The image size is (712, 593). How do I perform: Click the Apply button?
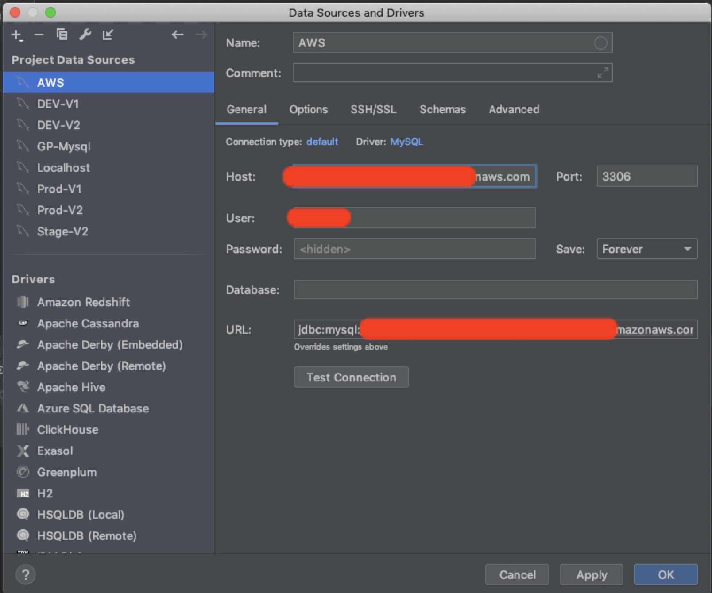point(591,574)
